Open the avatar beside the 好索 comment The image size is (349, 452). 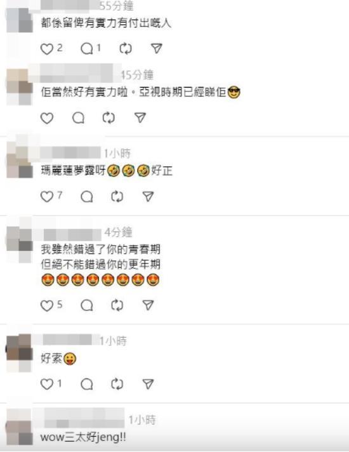[19, 352]
